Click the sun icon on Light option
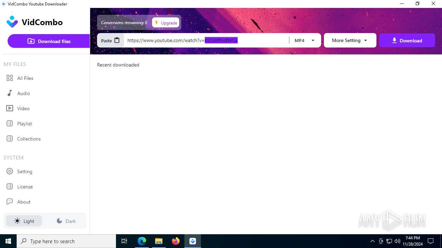Screen dimensions: 442x248 pyautogui.click(x=17, y=221)
